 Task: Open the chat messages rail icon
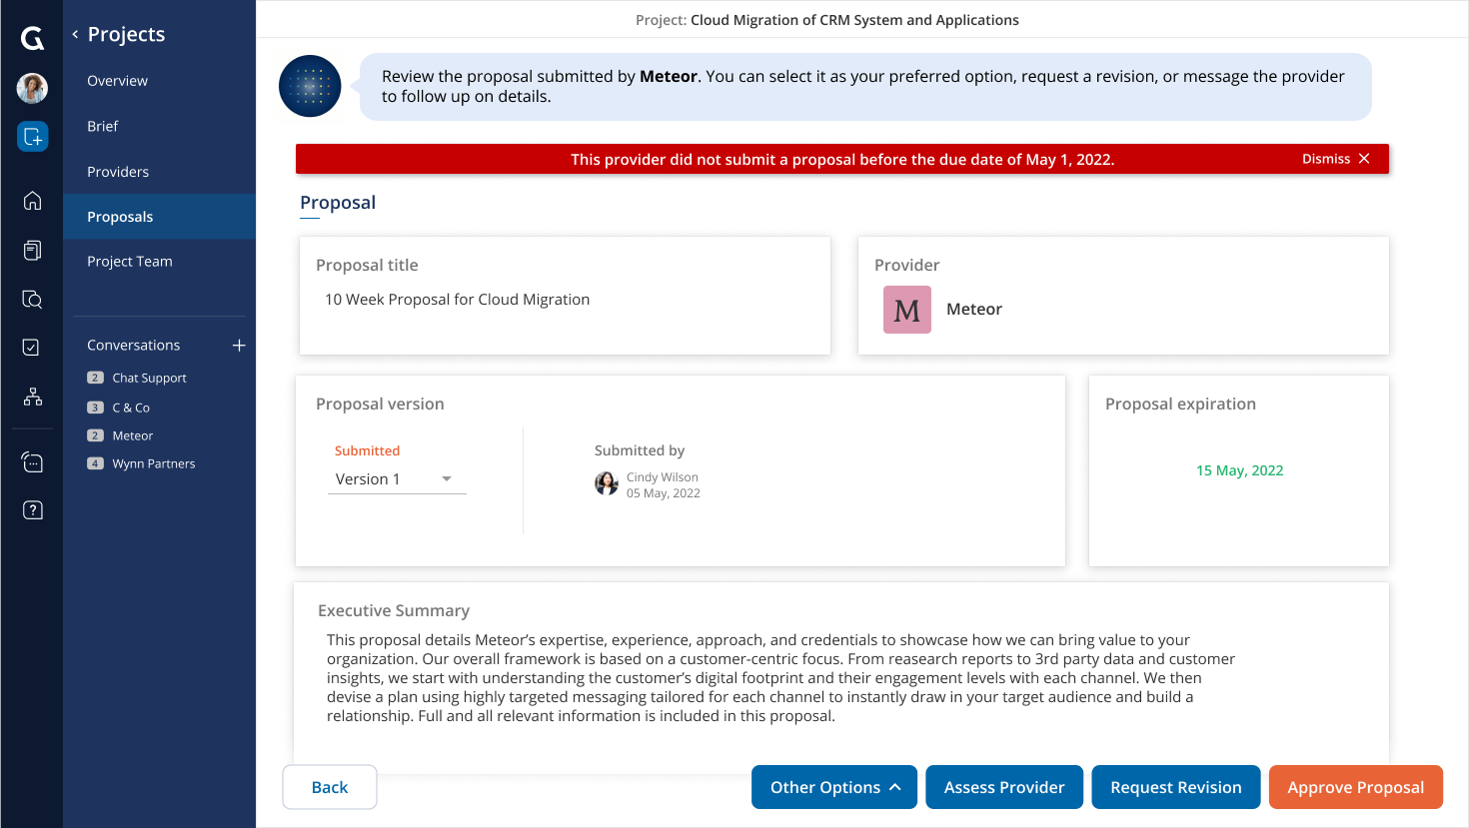pos(32,462)
